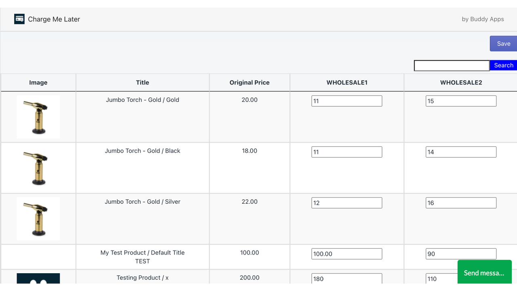
Task: Focus the search text field
Action: point(452,65)
